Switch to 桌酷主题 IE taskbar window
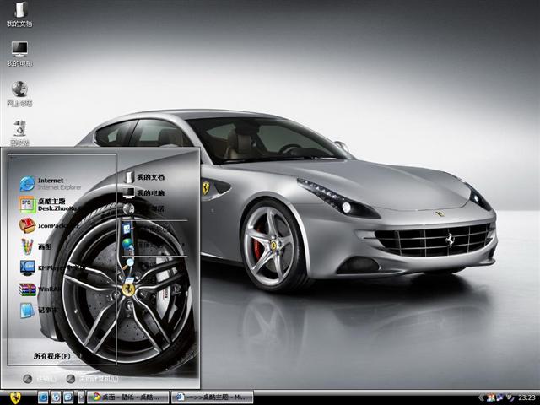 pyautogui.click(x=213, y=397)
